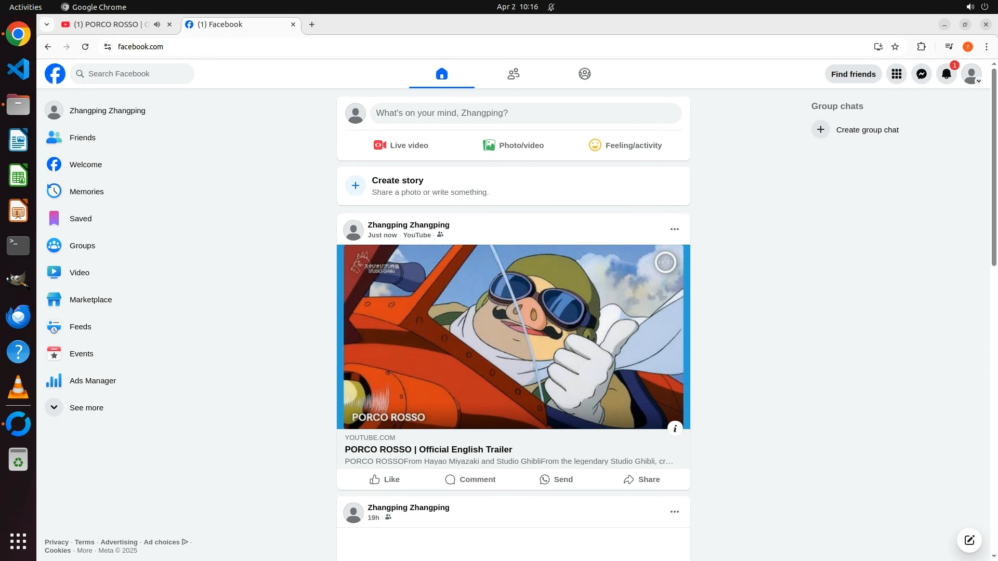This screenshot has width=998, height=561.
Task: Mute the PORCO ROSSO tab audio
Action: click(x=156, y=24)
